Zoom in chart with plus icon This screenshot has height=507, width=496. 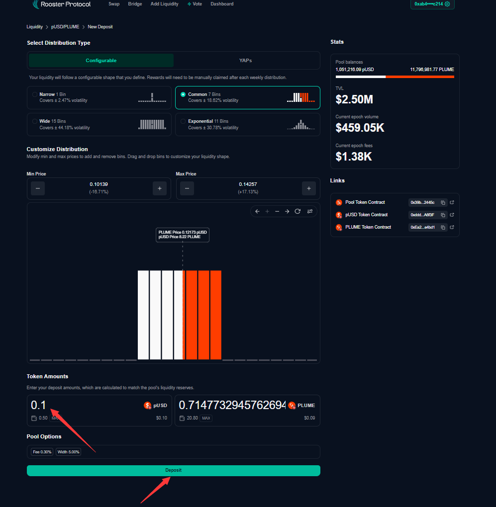[267, 211]
